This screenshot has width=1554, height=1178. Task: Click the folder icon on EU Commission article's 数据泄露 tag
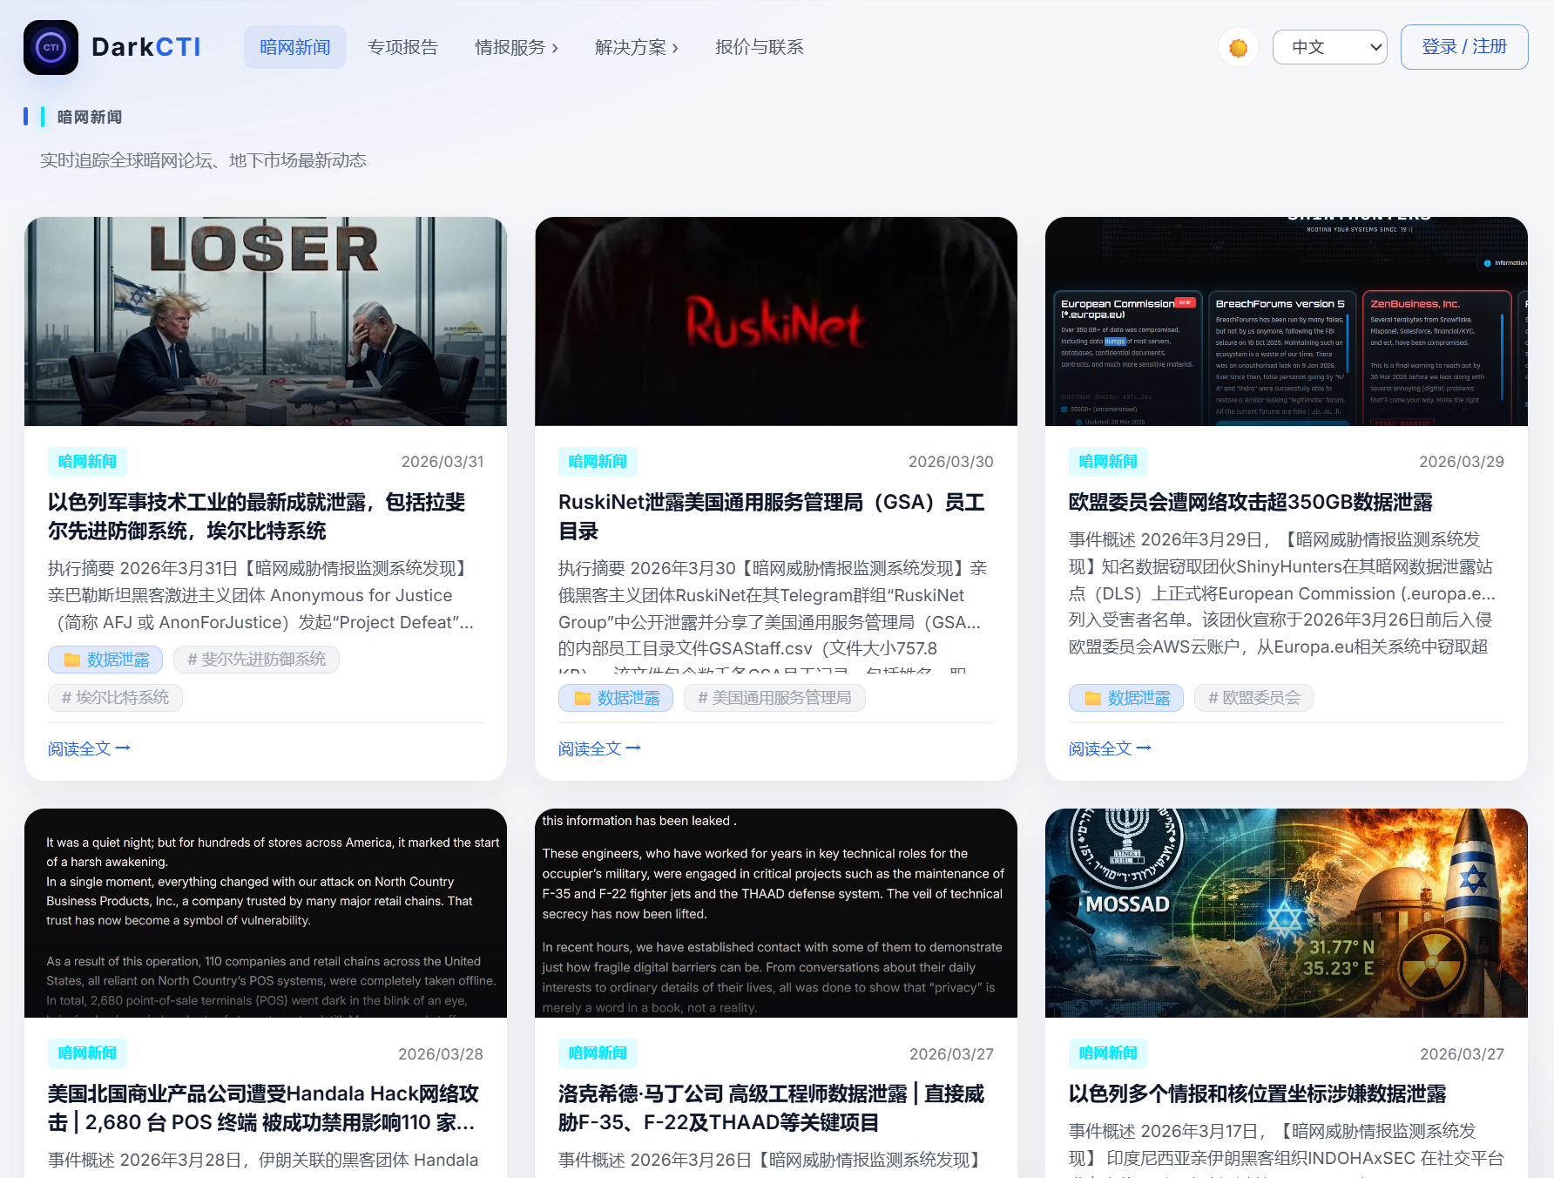click(1092, 698)
